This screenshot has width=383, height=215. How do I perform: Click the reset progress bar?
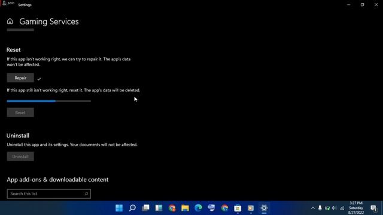pyautogui.click(x=49, y=101)
